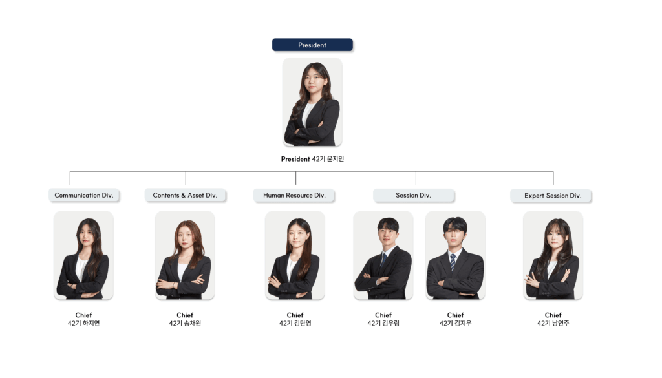Click the dark blue President banner

pyautogui.click(x=312, y=45)
